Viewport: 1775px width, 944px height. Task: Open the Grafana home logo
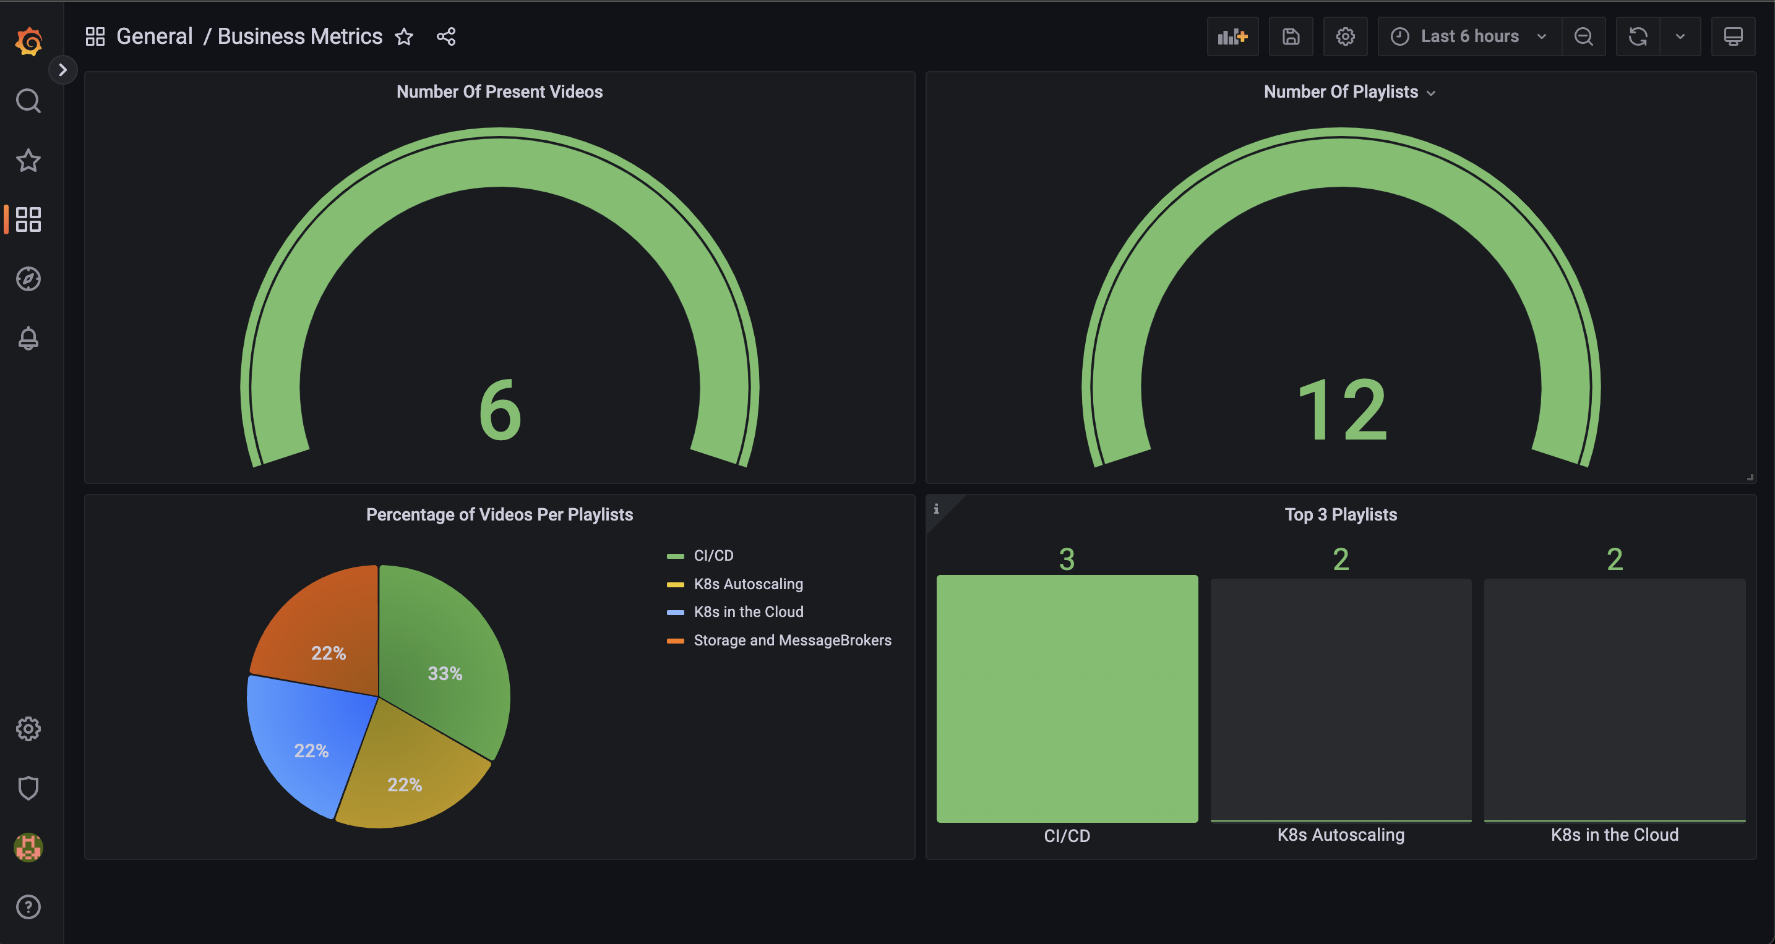point(28,41)
